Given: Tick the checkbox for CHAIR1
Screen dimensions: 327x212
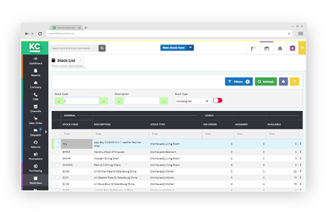Looking at the screenshot, I should [x=57, y=158].
